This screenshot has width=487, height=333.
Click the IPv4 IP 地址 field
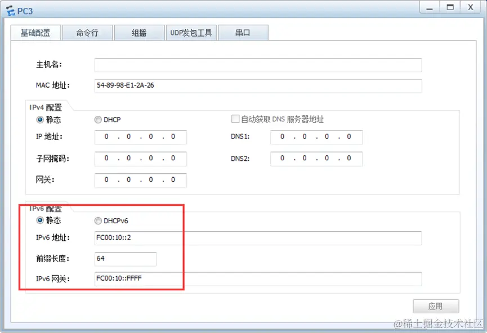[141, 137]
